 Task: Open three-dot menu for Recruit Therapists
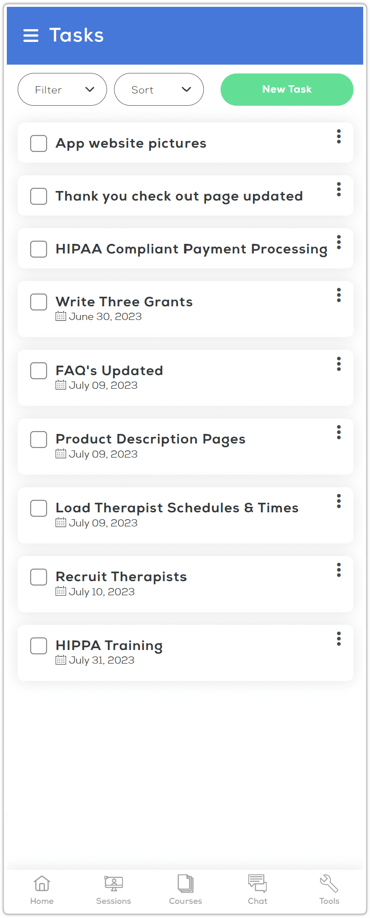pyautogui.click(x=339, y=570)
